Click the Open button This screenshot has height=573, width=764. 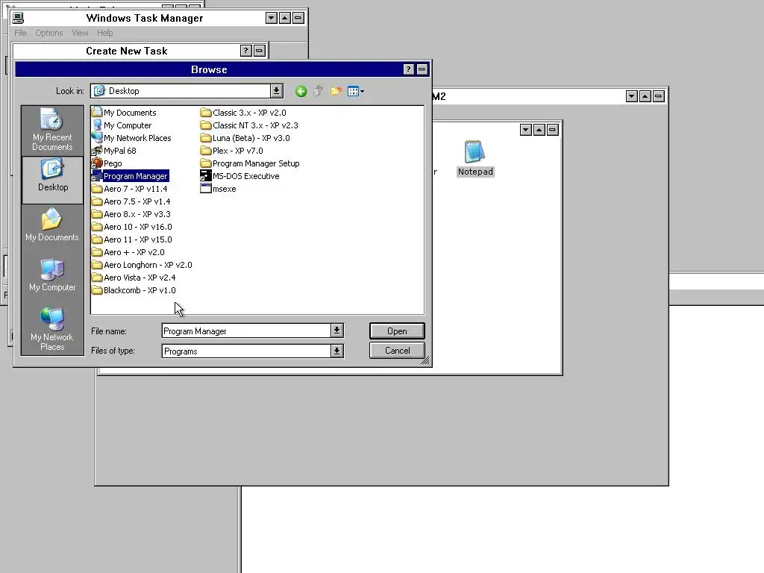coord(397,331)
